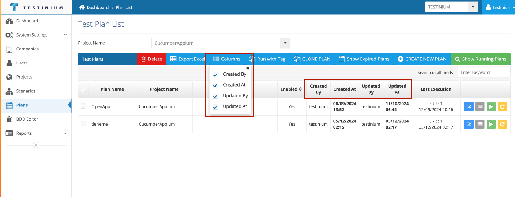
Task: Click the Test Plans header tab
Action: (x=108, y=59)
